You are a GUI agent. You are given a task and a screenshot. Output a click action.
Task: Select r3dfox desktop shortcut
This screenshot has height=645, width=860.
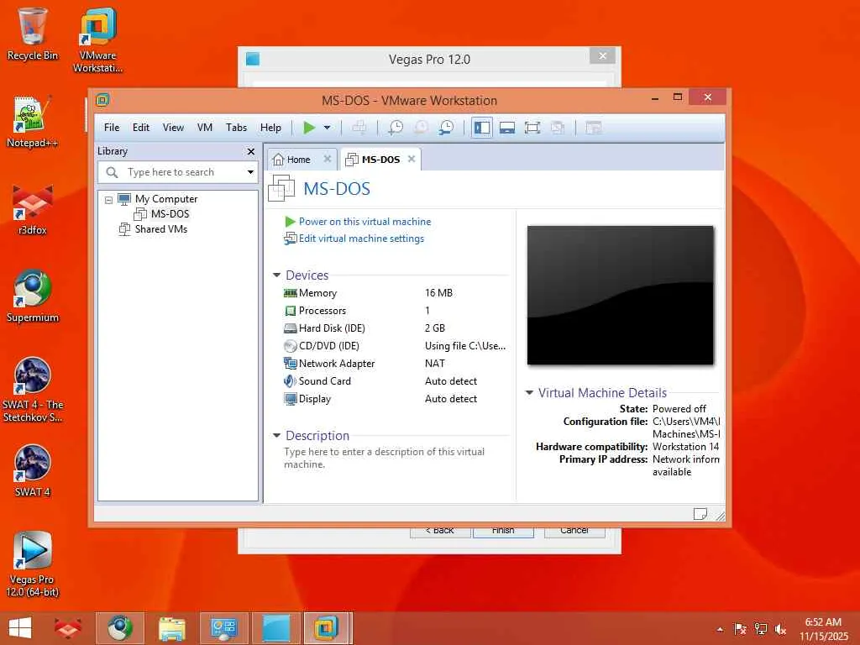pos(33,209)
